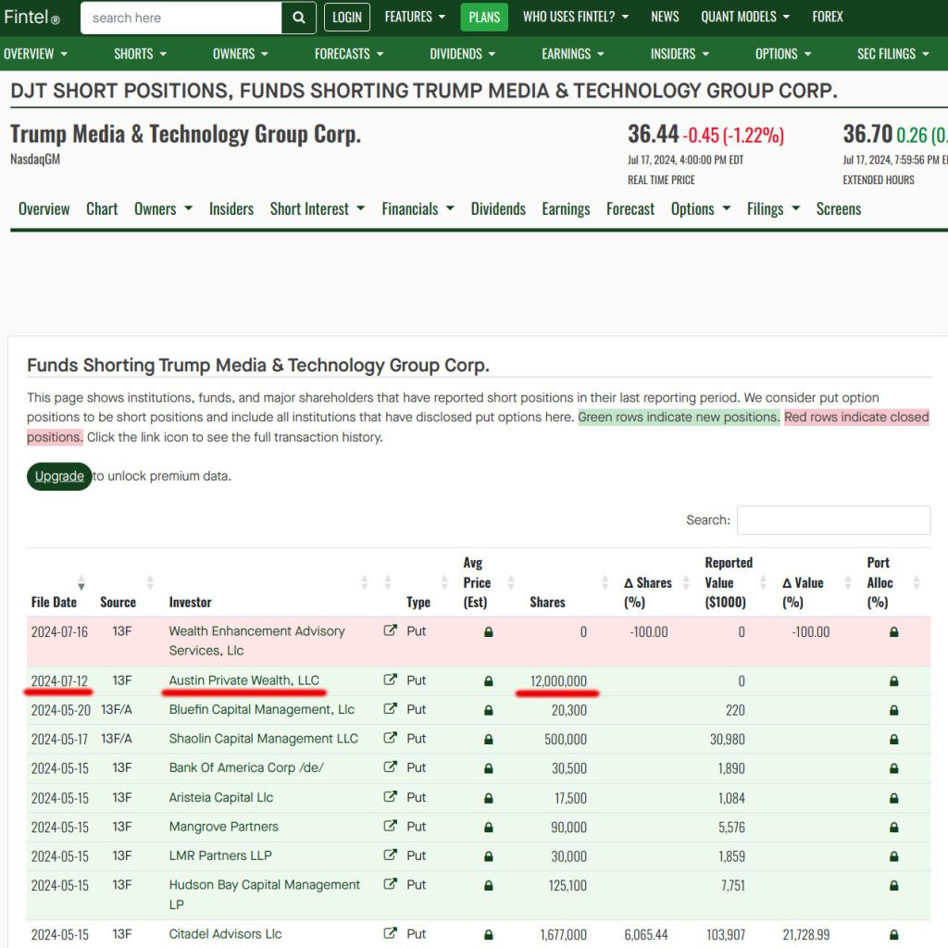This screenshot has height=948, width=948.
Task: Open transaction history link icon for Austin Private Wealth
Action: 390,680
